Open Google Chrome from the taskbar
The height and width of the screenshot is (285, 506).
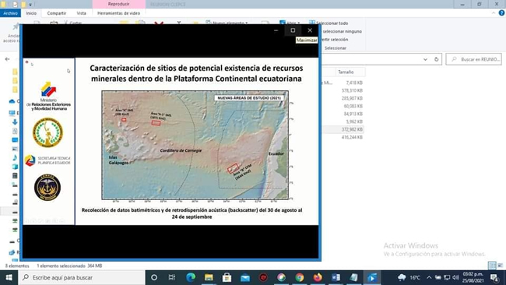click(x=300, y=277)
